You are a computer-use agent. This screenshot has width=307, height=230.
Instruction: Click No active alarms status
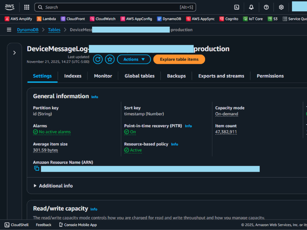52,132
